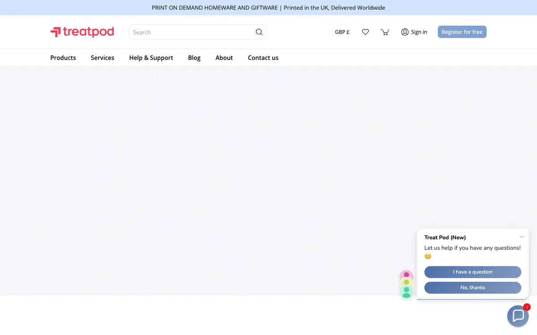
Task: Click the I have a question button
Action: (x=473, y=272)
